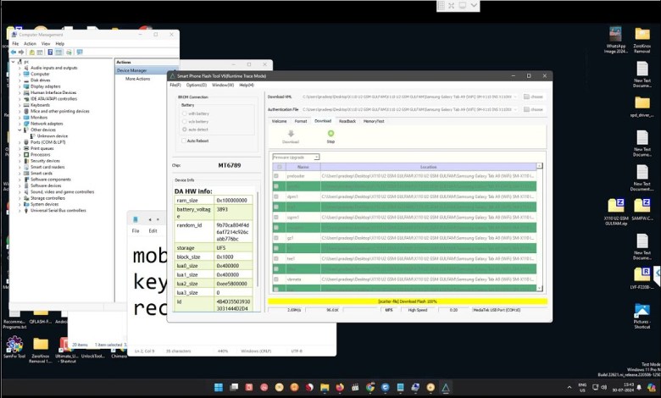Click the blue Help icon in Computer Management toolbar
Image resolution: width=661 pixels, height=398 pixels.
[50, 53]
